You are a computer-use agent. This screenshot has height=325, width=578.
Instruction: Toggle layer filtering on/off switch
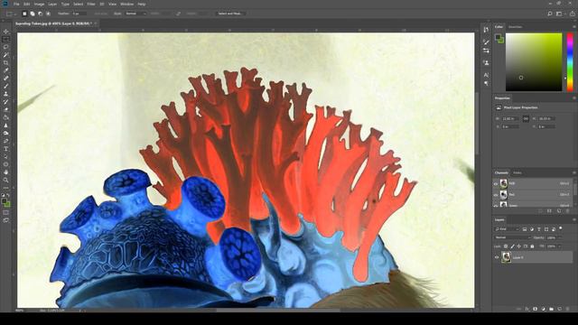[x=561, y=228]
